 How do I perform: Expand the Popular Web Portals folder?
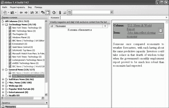(3, 89)
